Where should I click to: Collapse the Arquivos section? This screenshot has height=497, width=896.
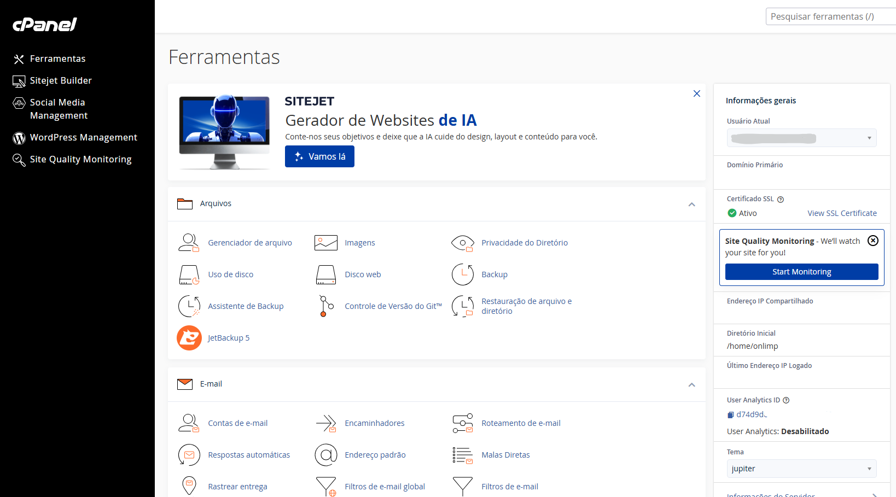click(691, 204)
